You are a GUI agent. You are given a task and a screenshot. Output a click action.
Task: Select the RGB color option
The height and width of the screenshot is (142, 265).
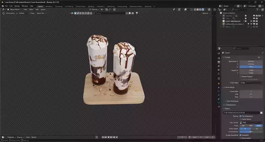pos(251,126)
